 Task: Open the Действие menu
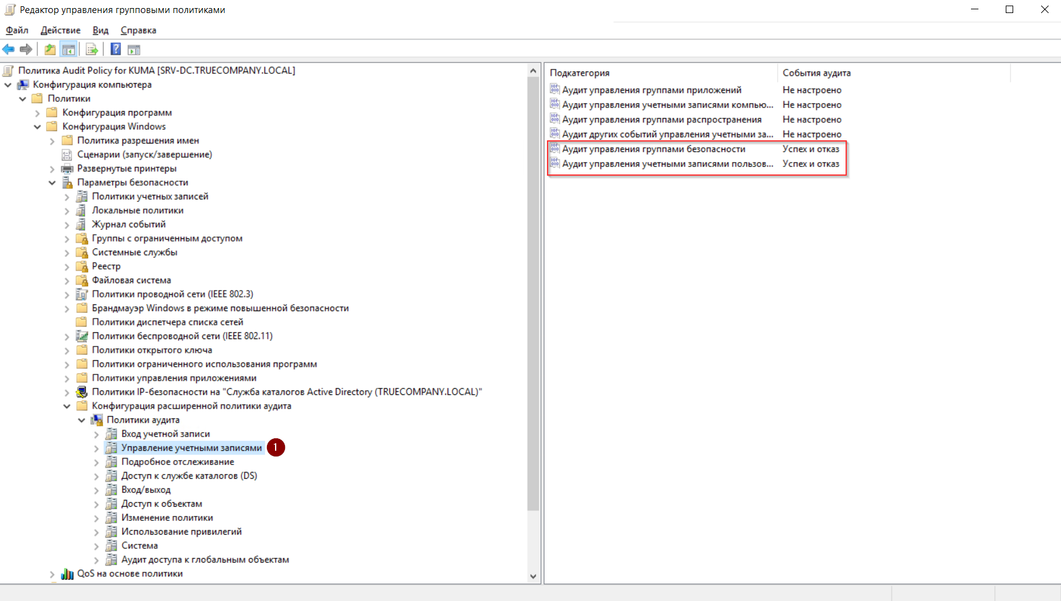point(60,30)
